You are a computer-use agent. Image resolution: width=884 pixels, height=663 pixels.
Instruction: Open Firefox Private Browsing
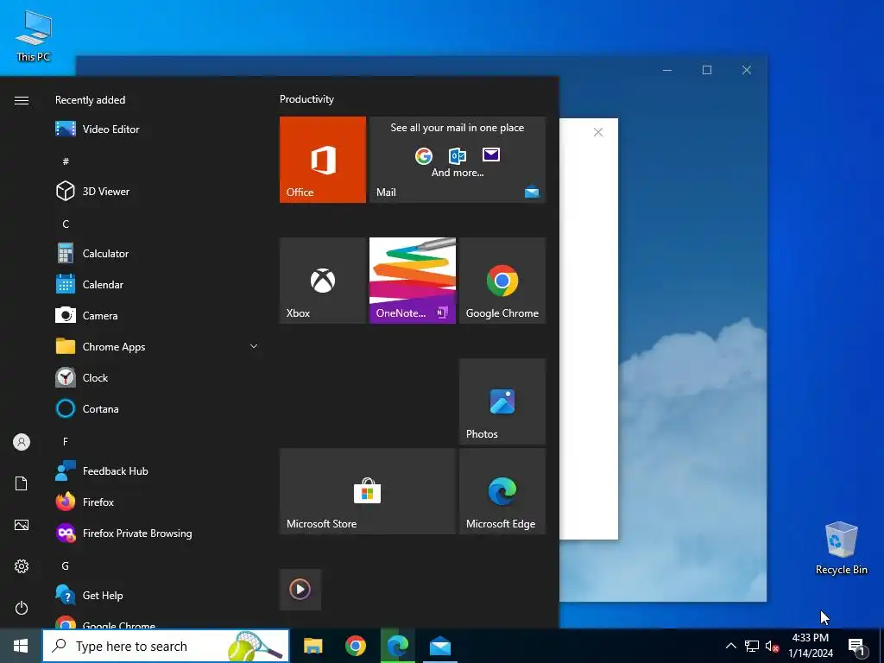pyautogui.click(x=156, y=533)
